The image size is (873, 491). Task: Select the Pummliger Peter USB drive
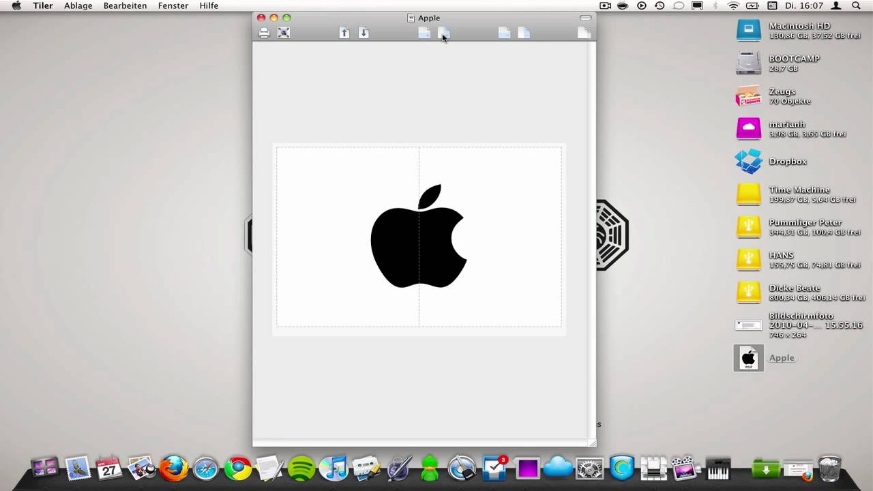tap(748, 227)
